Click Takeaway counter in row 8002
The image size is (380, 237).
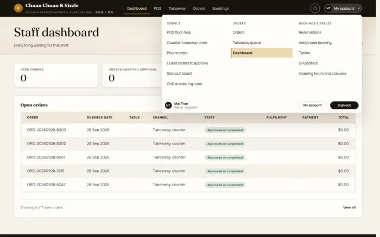169,143
